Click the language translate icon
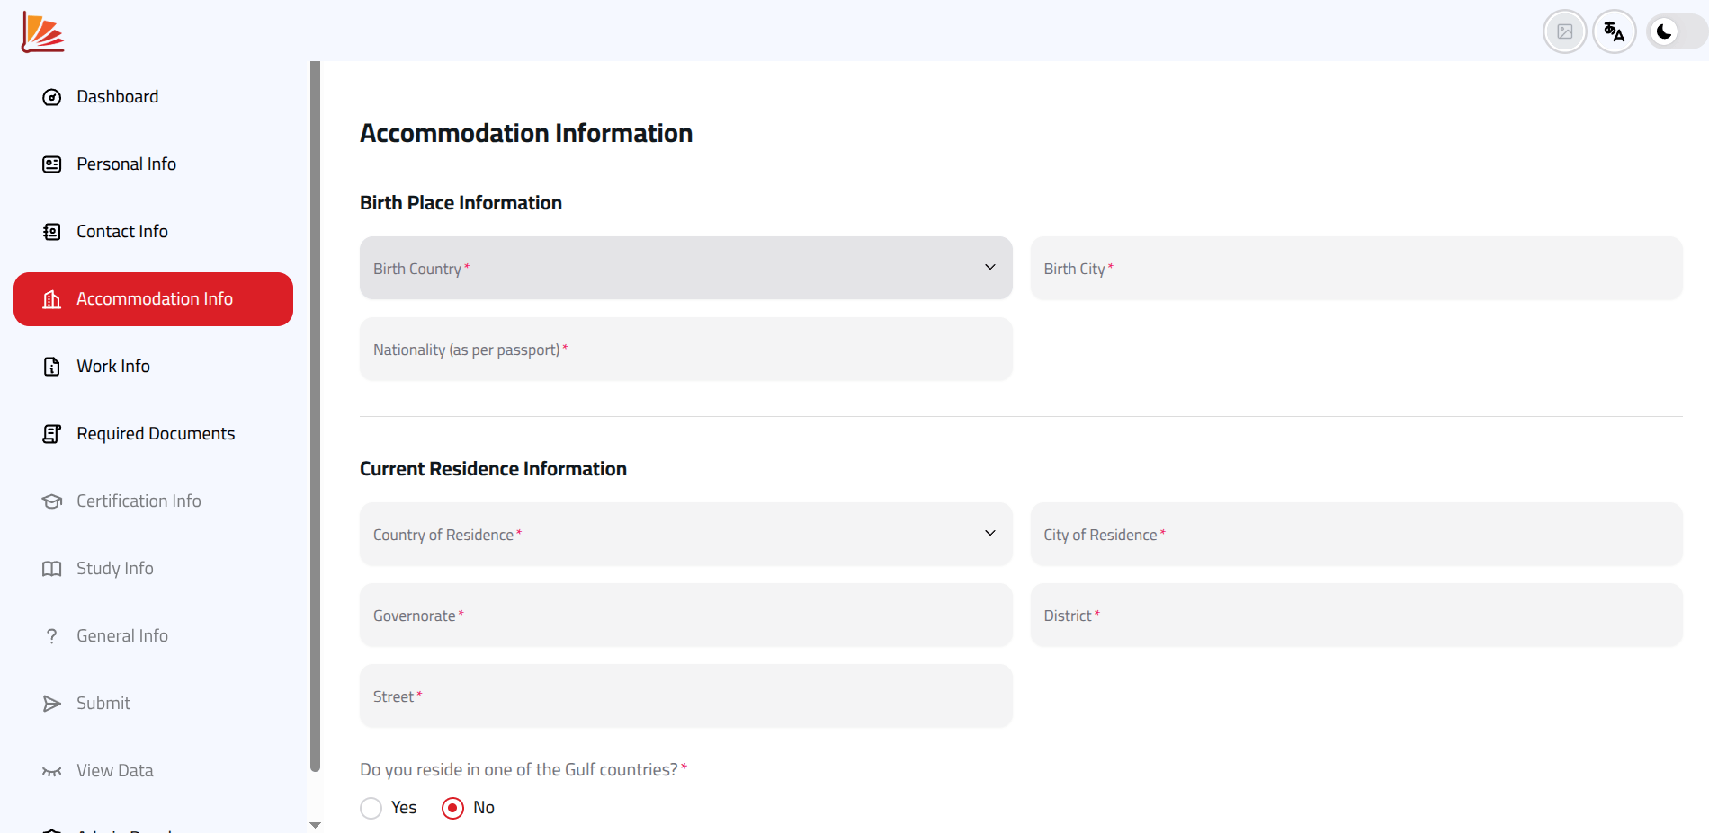 click(1614, 32)
